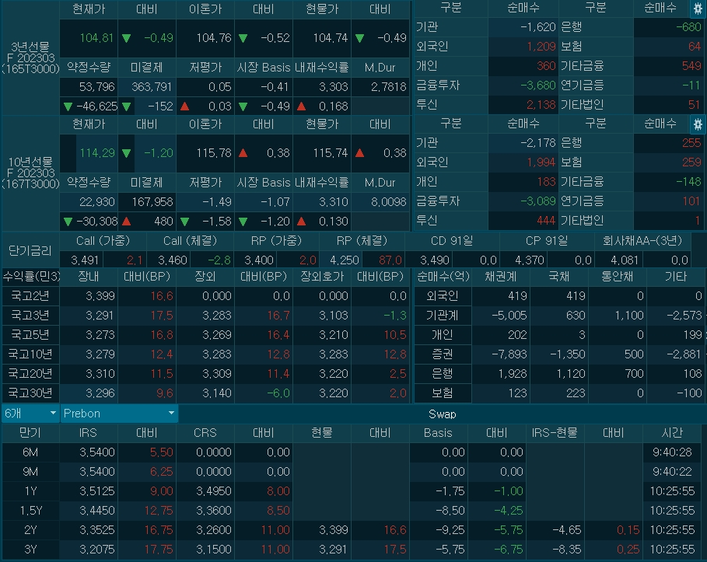The width and height of the screenshot is (707, 562).
Task: Open the Prebon source dropdown
Action: point(119,414)
